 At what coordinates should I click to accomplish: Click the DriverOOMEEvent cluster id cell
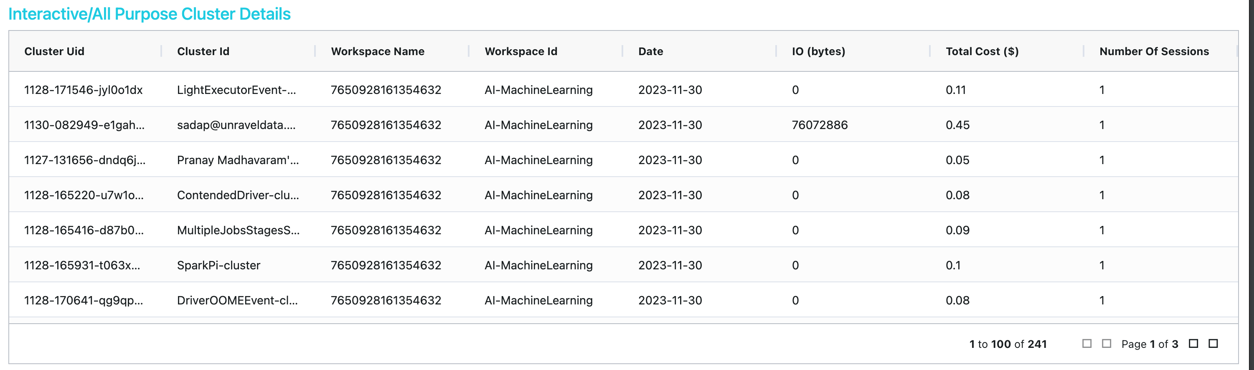[237, 300]
